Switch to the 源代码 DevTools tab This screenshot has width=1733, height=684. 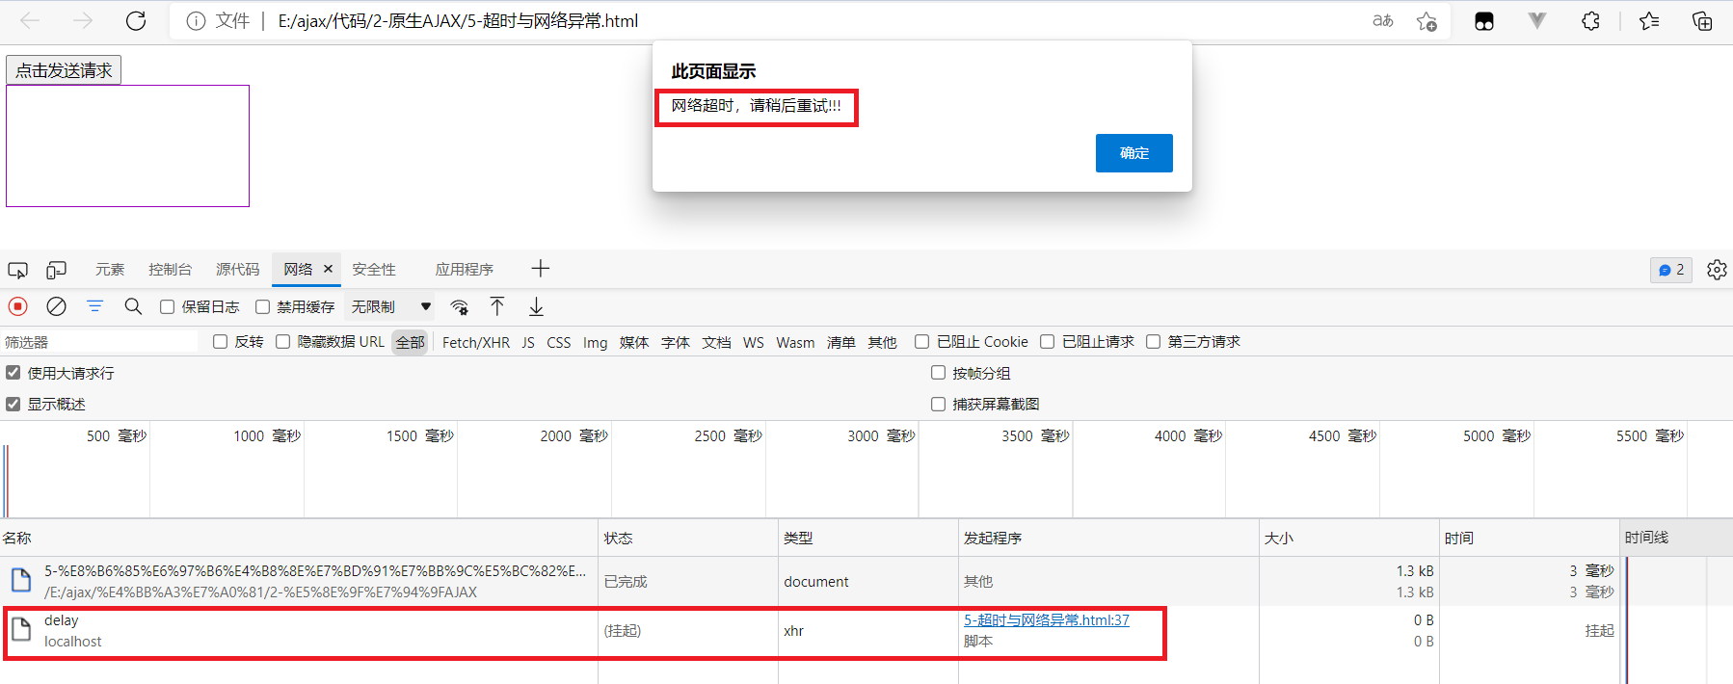[x=238, y=269]
